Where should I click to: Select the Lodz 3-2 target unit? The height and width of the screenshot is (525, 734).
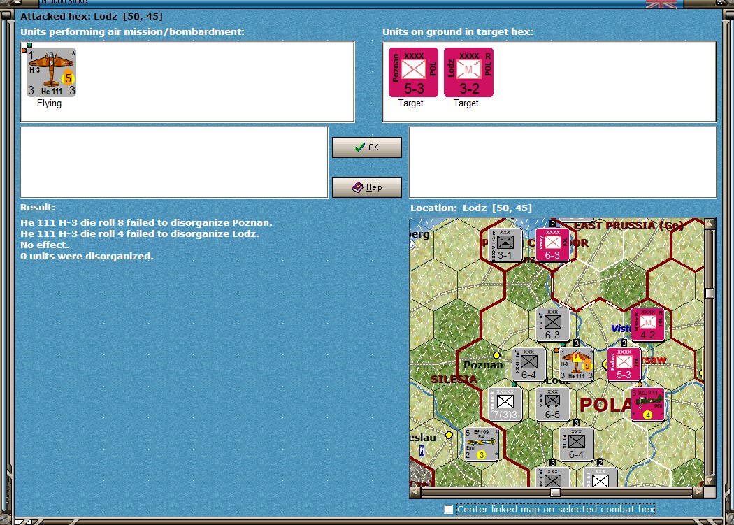point(468,72)
